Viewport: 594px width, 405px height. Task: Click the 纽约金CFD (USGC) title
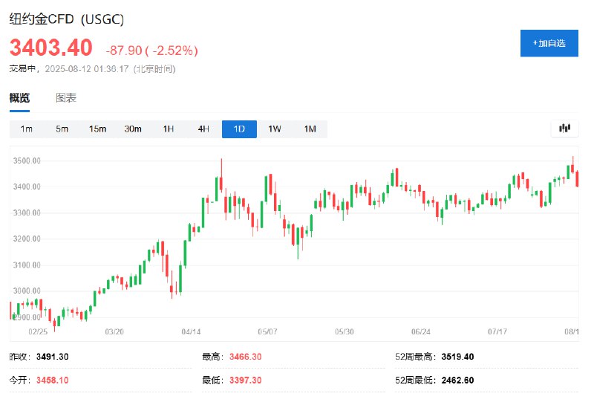[67, 19]
